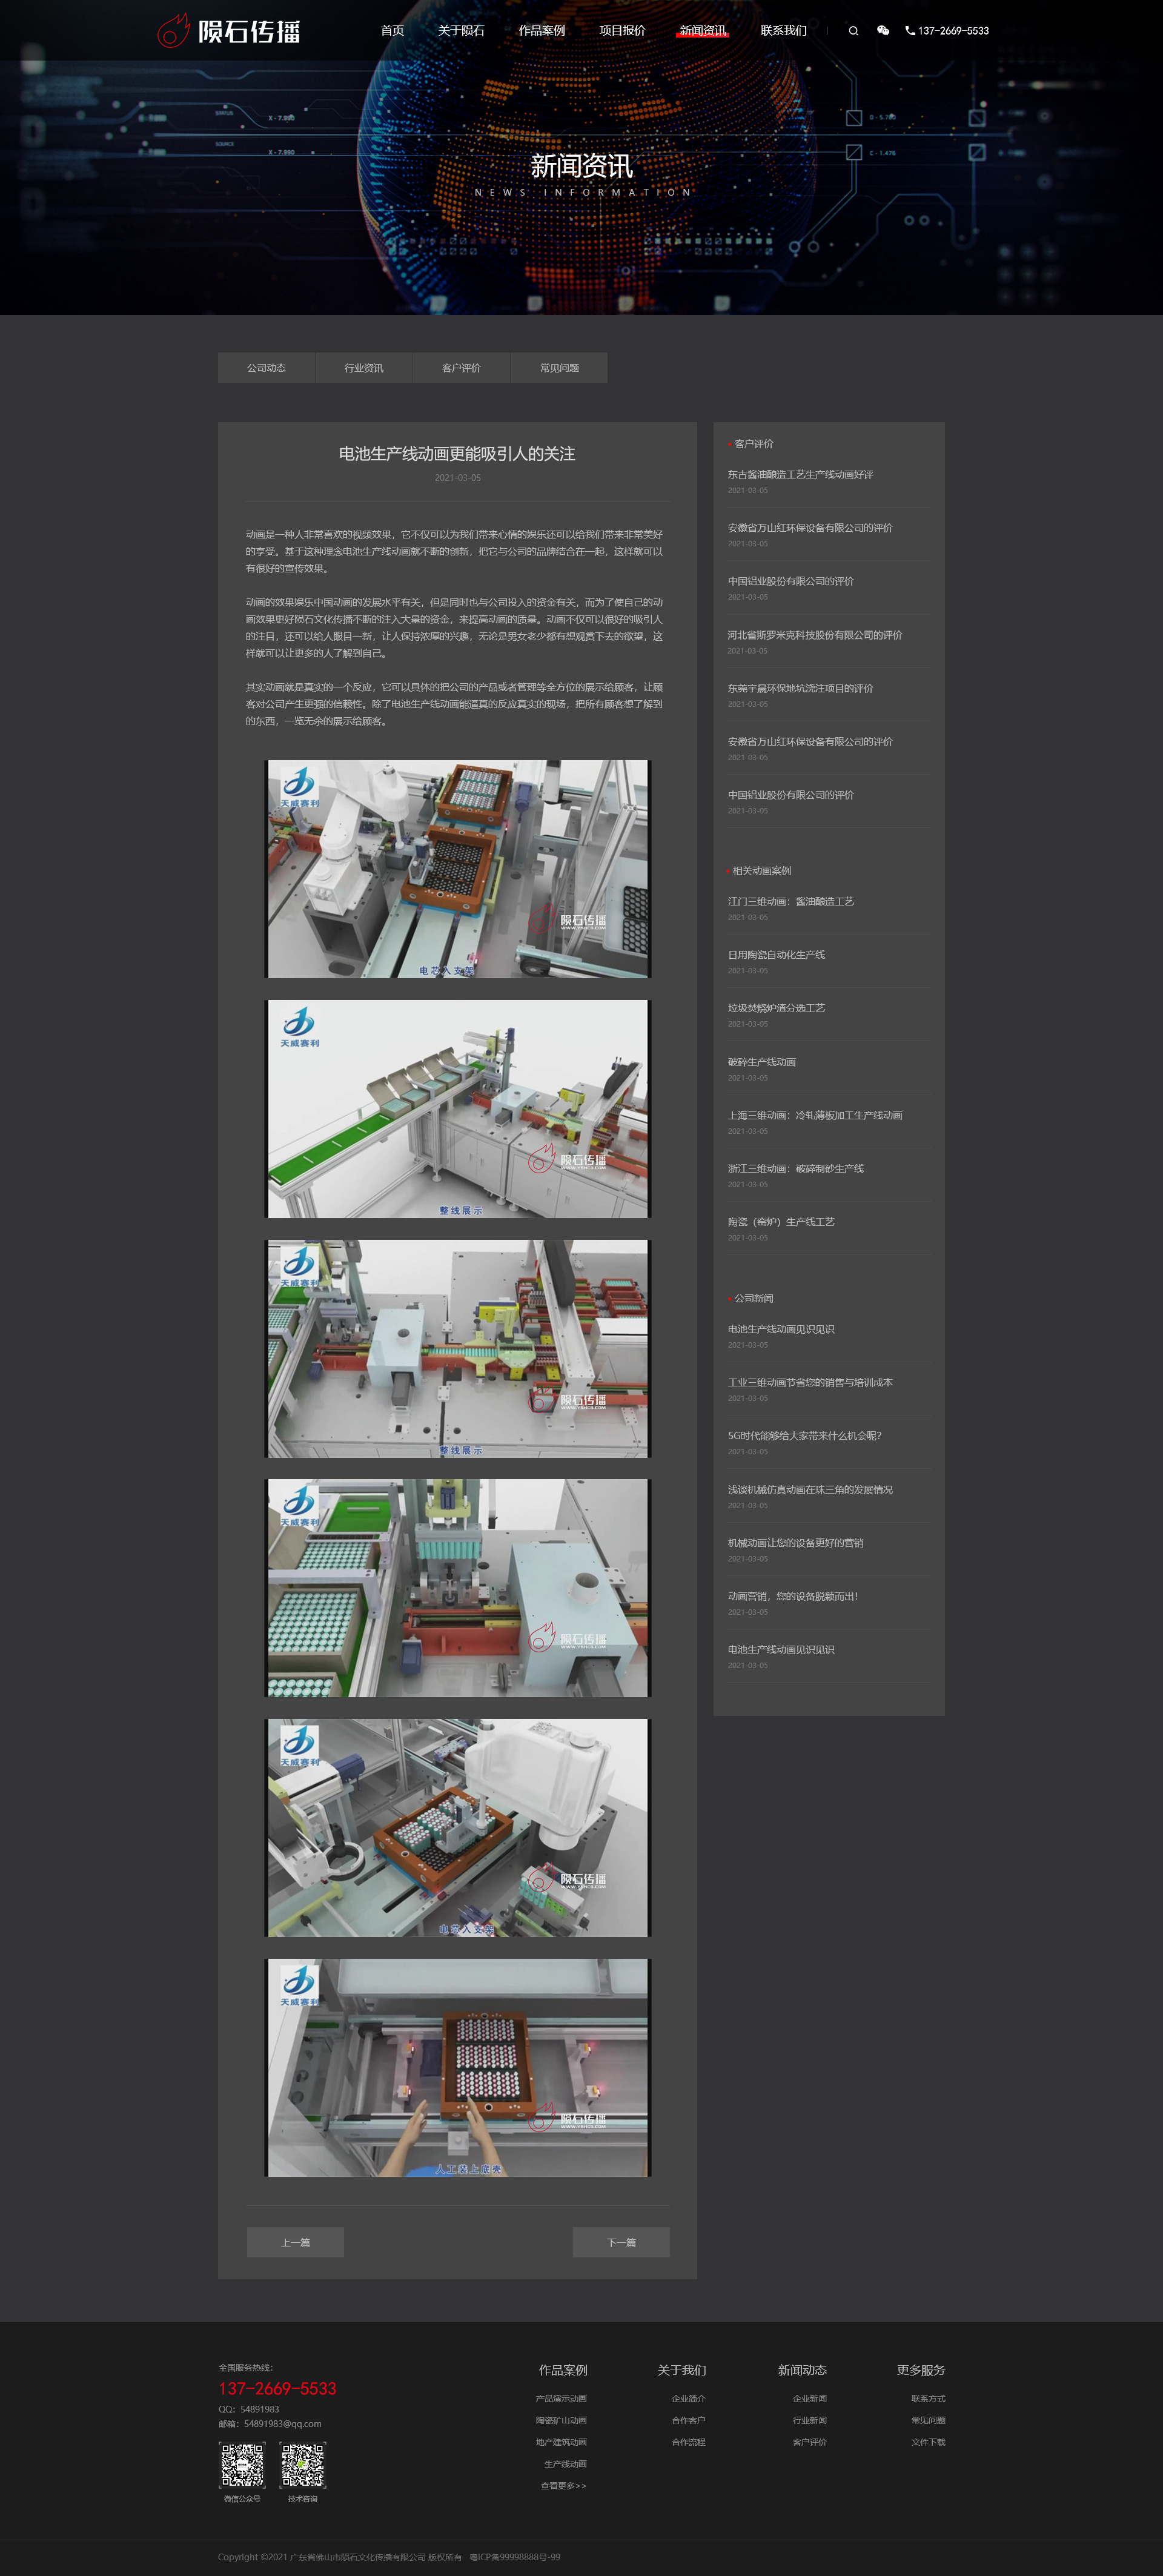Image resolution: width=1163 pixels, height=2576 pixels.
Task: Select the 常见问题 tab
Action: point(559,368)
